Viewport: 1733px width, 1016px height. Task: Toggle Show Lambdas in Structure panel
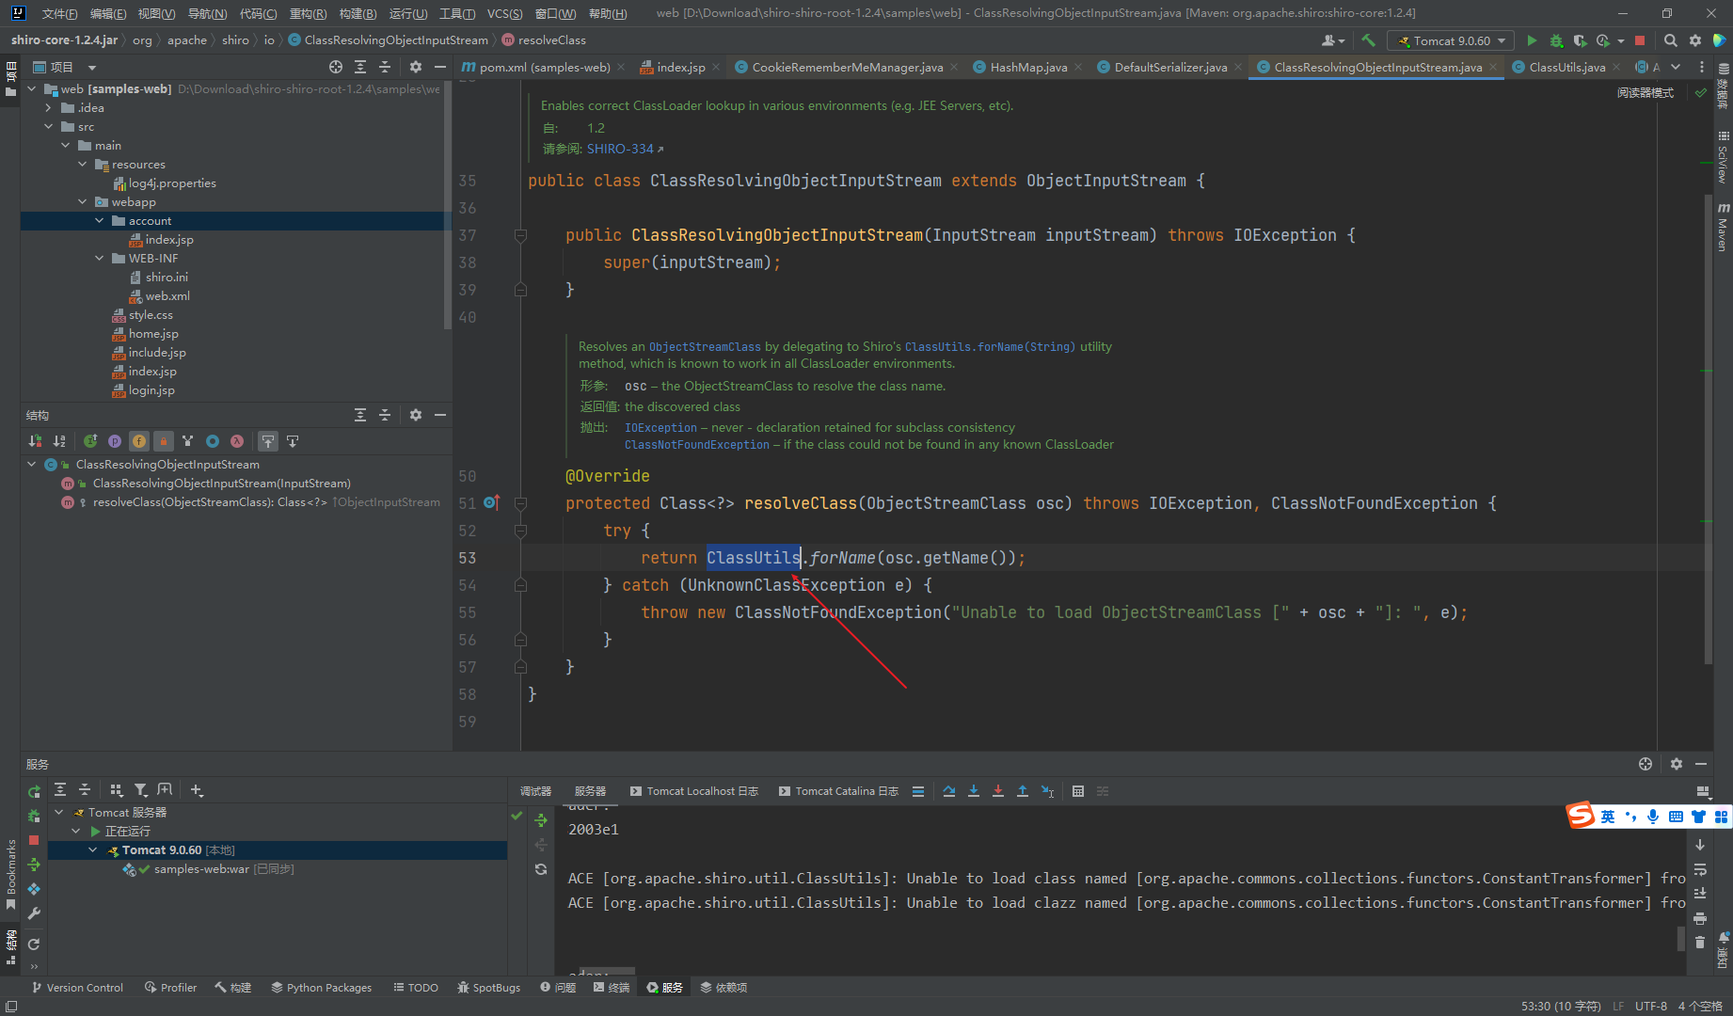coord(237,440)
